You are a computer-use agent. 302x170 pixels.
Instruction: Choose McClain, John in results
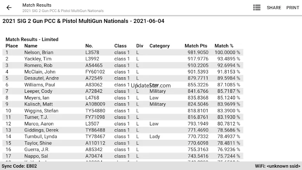(x=40, y=72)
